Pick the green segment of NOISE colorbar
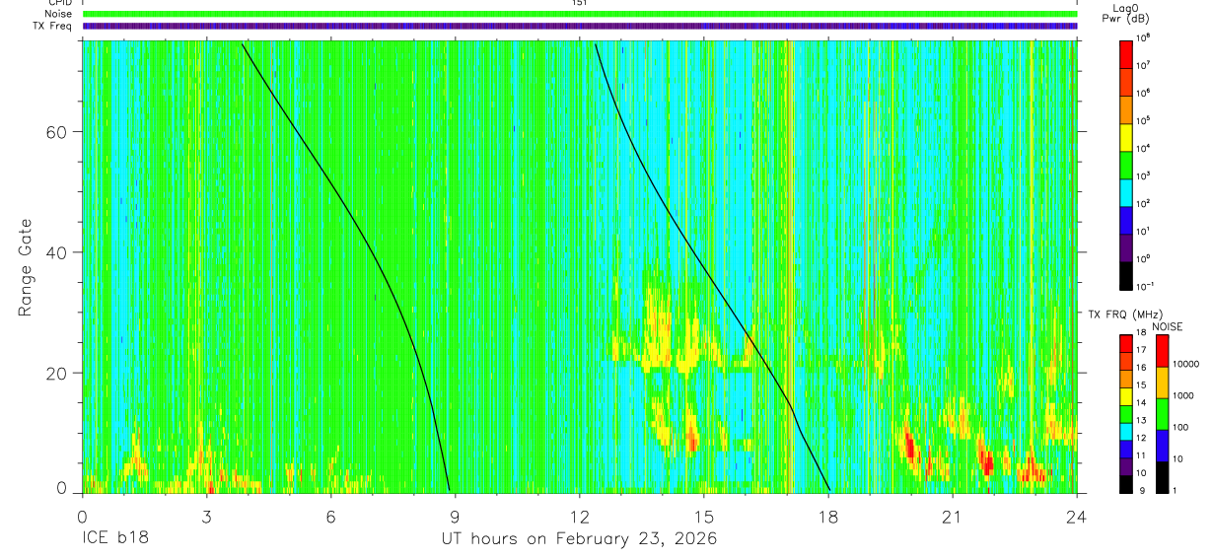1211x559 pixels. (1162, 414)
